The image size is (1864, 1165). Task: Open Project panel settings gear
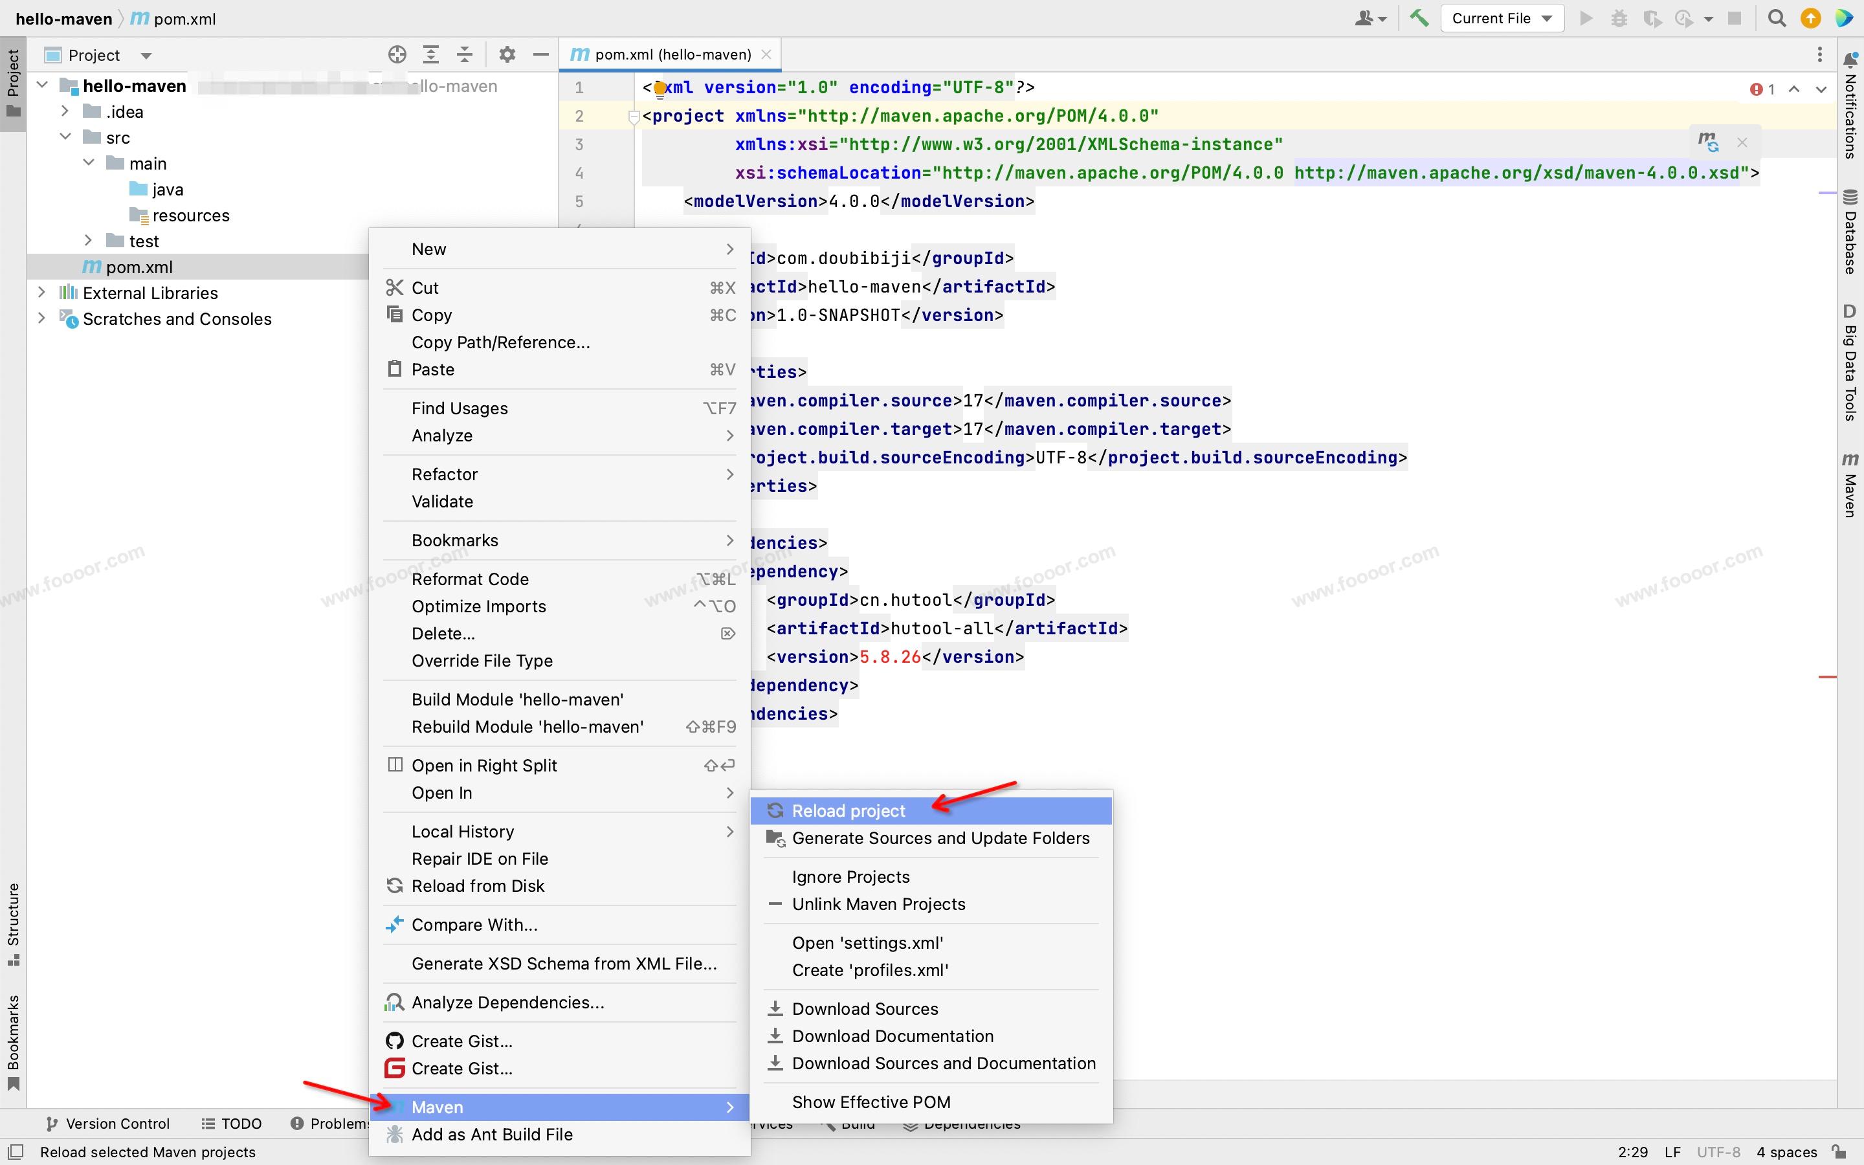click(506, 55)
